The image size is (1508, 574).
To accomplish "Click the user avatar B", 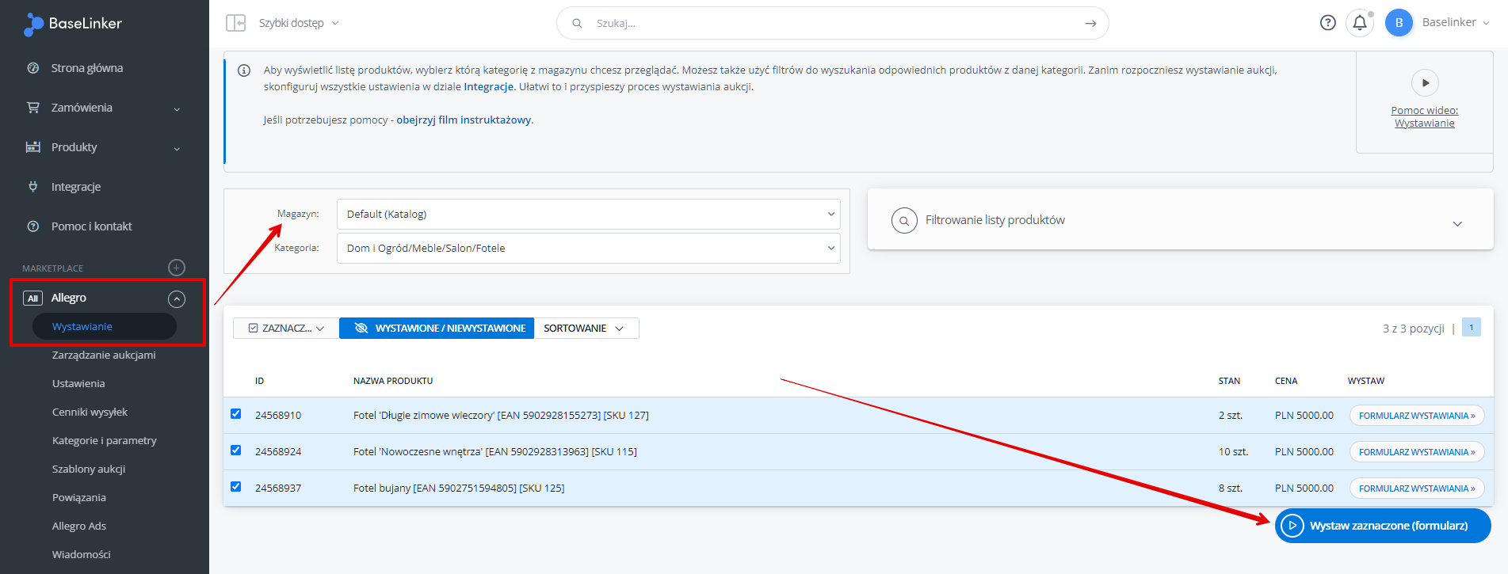I will click(1399, 22).
